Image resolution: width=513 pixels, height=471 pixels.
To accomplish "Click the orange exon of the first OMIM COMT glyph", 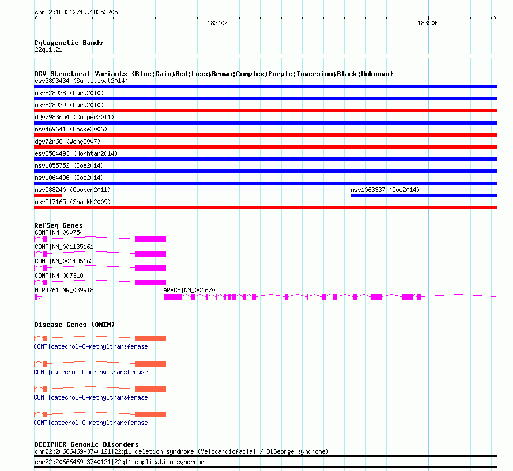I will (x=151, y=338).
